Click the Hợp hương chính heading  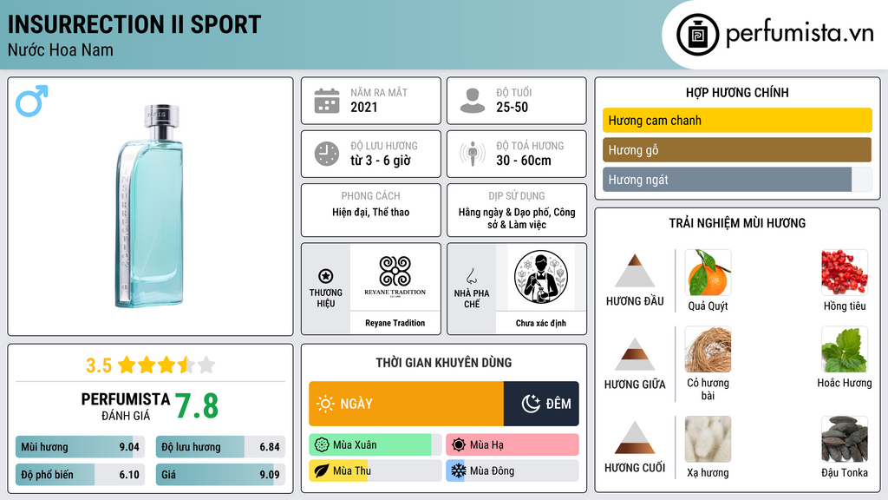pyautogui.click(x=737, y=92)
